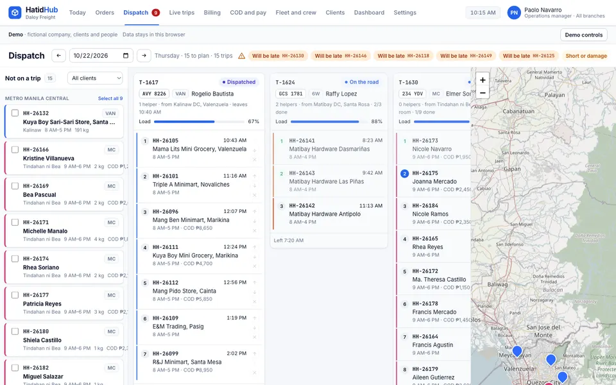Screen dimensions: 616x385
Task: Open the Live trips tab
Action: click(x=182, y=13)
